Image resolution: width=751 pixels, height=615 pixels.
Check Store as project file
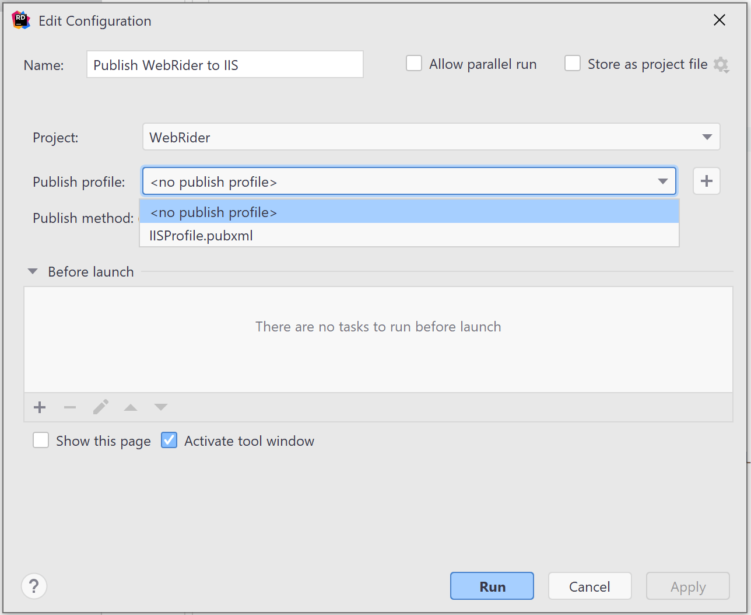tap(573, 64)
